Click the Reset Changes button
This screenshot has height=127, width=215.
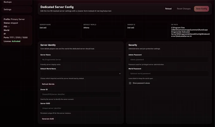[184, 9]
